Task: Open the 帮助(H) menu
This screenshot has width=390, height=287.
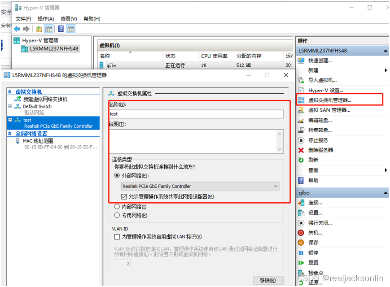Action: coord(92,19)
